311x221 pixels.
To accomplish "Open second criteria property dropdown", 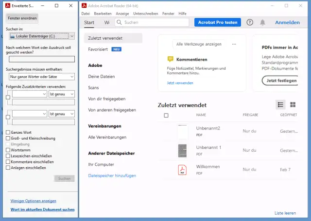I will pyautogui.click(x=30, y=114).
